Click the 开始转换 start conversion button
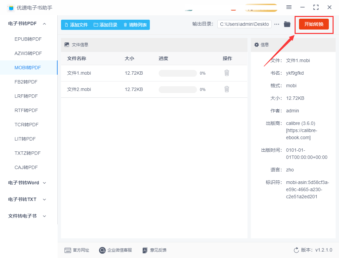Screen dimensions: 339x258 point(314,24)
